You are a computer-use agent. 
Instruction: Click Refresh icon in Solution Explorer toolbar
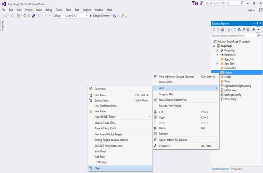(239, 30)
